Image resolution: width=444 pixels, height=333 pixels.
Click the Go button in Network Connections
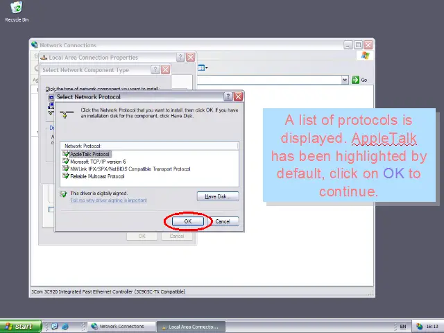click(359, 80)
